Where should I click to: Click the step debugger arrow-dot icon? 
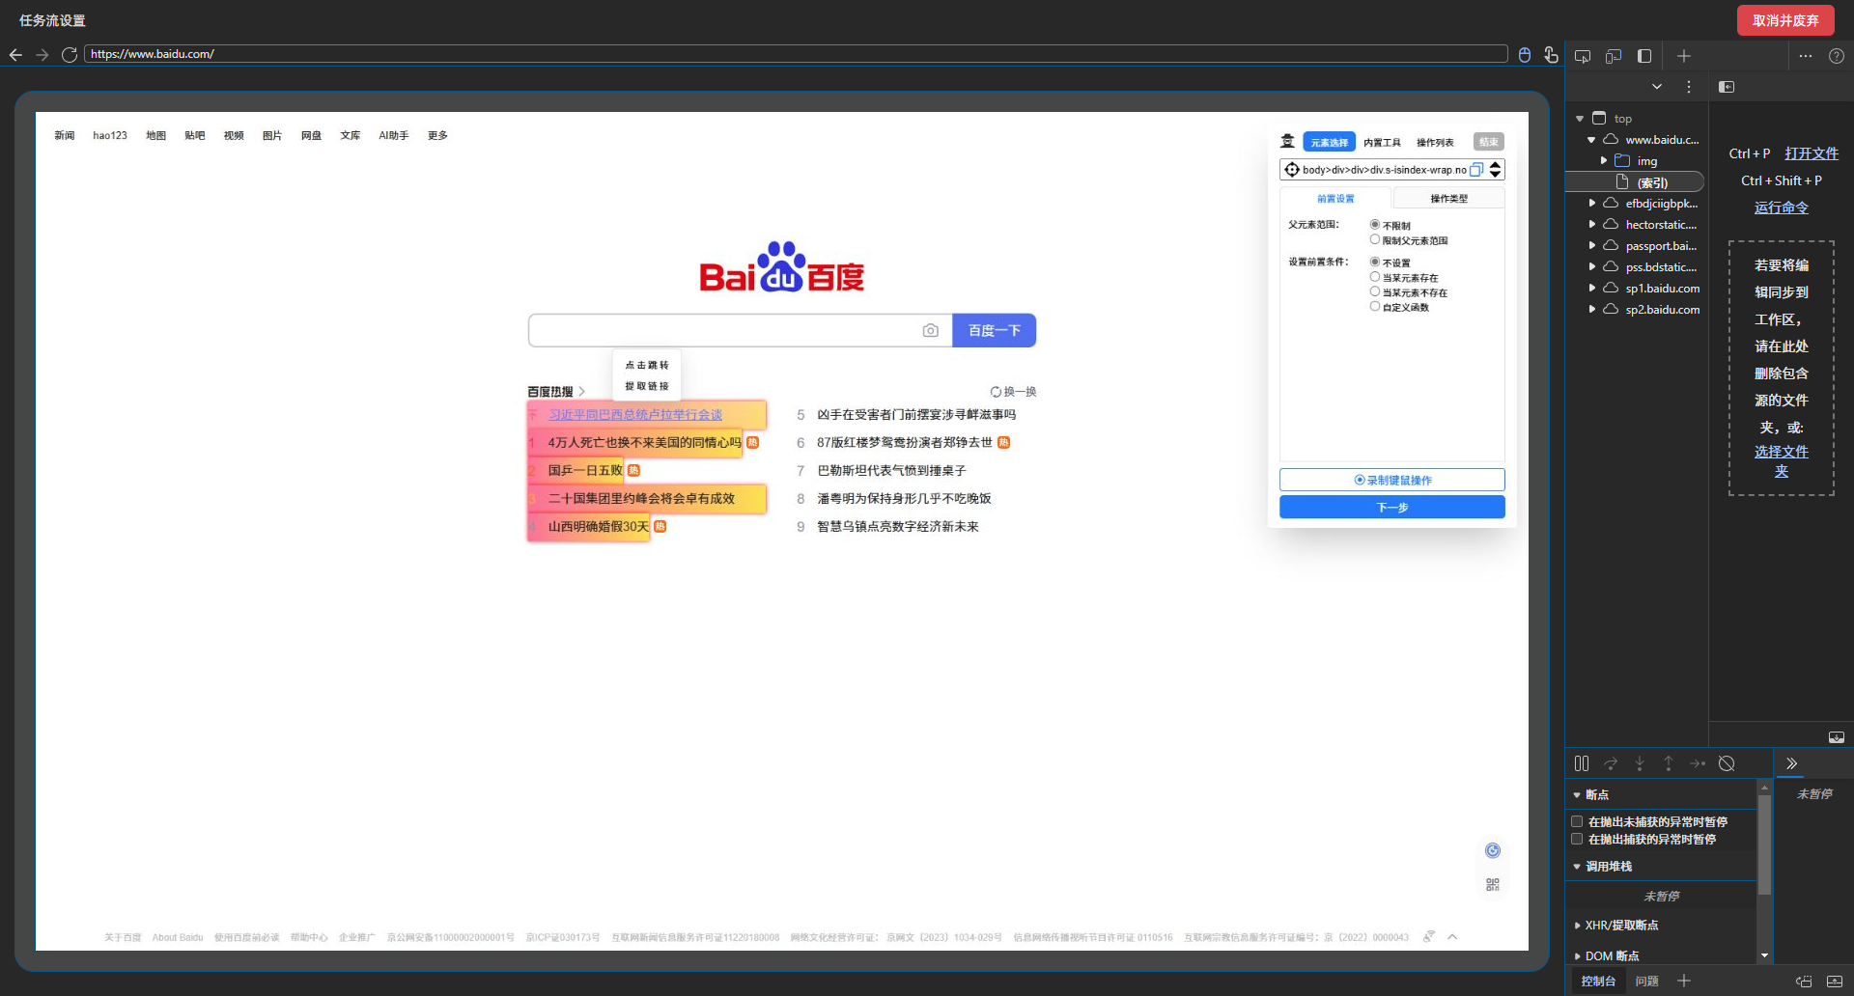click(x=1698, y=763)
